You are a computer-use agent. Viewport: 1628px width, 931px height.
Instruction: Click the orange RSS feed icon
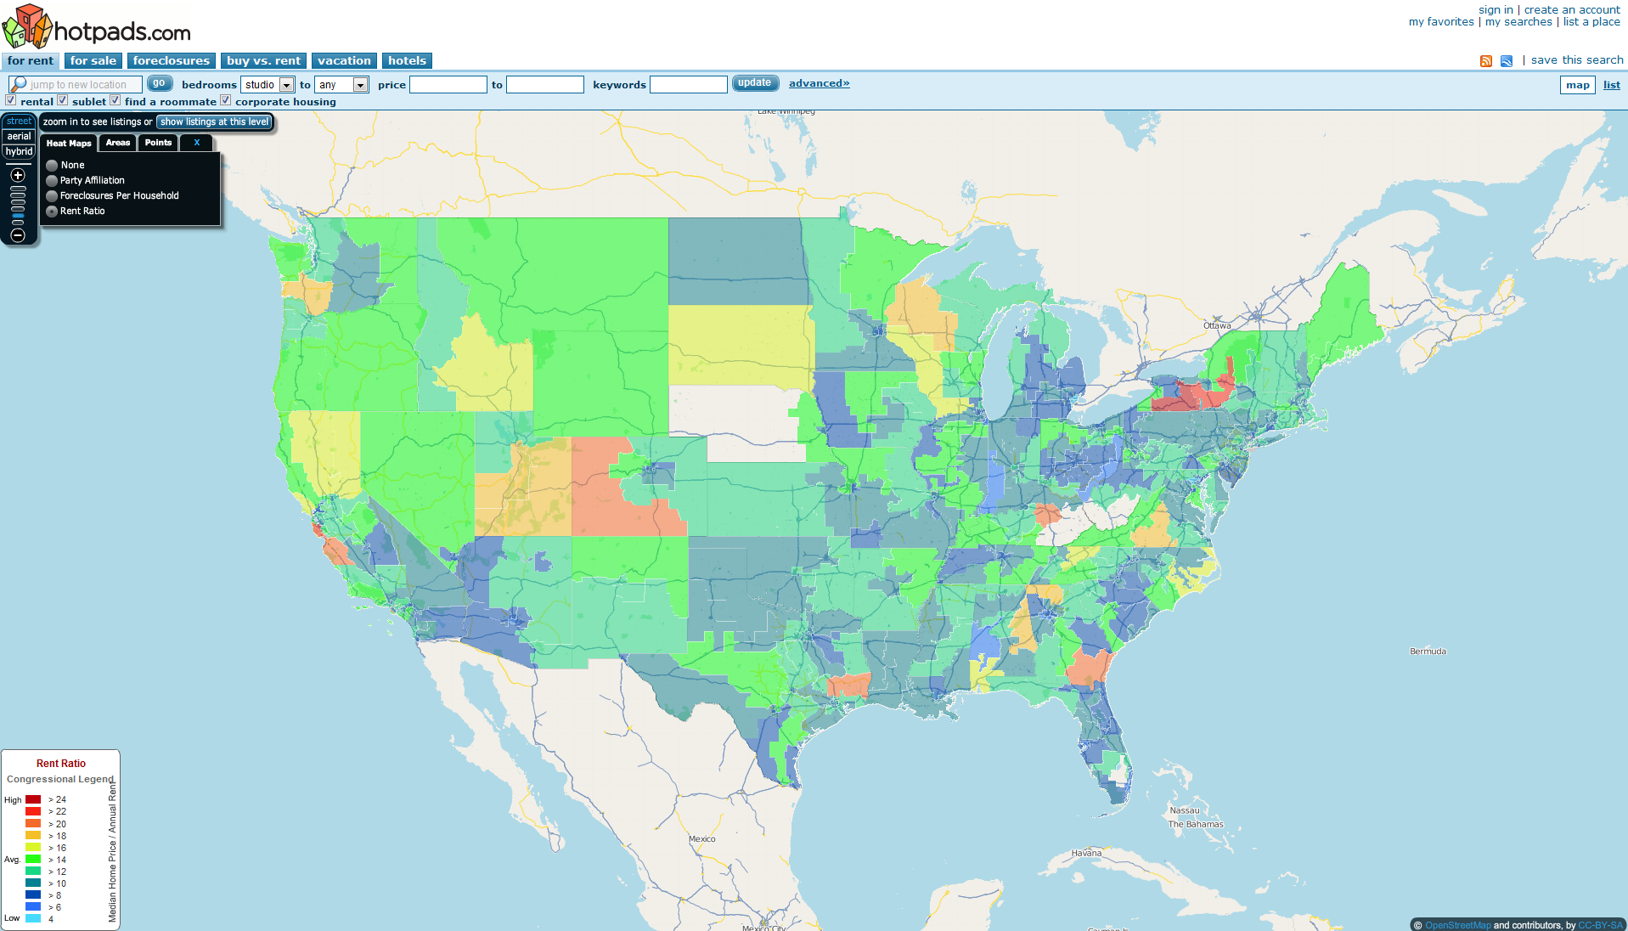(1486, 61)
